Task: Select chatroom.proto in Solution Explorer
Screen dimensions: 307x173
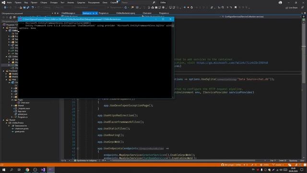Action: (x=22, y=129)
